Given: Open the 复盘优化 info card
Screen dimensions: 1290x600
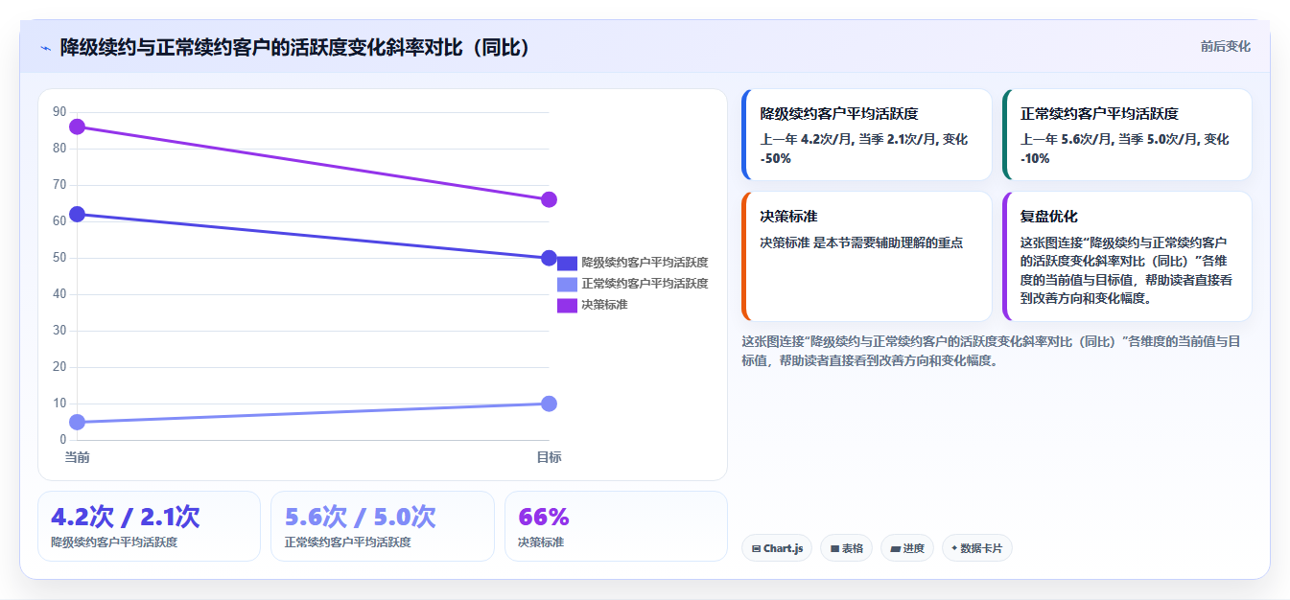Looking at the screenshot, I should 1127,257.
